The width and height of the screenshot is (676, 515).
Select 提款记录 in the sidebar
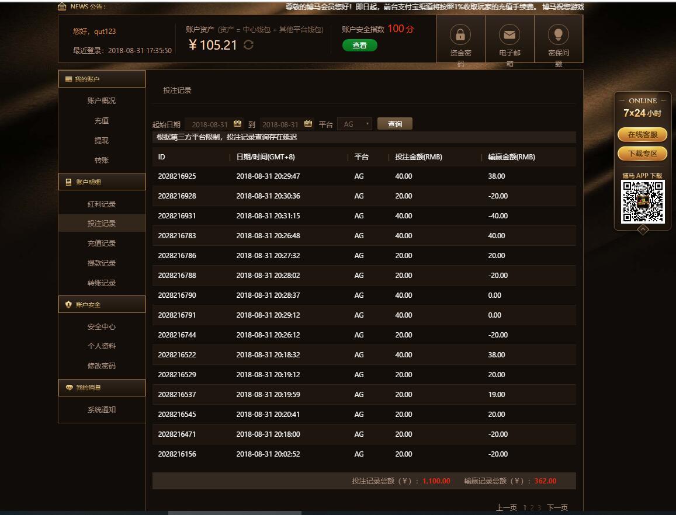(102, 263)
